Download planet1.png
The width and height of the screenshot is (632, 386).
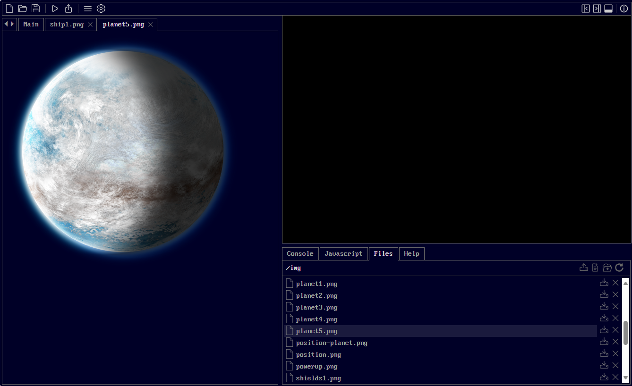[604, 283]
